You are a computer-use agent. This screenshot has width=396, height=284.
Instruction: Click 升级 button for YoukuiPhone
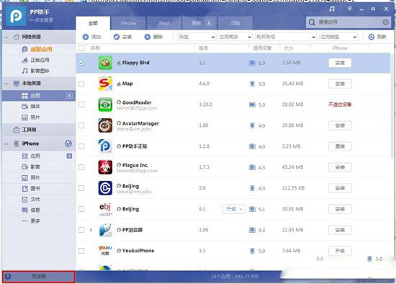340,251
